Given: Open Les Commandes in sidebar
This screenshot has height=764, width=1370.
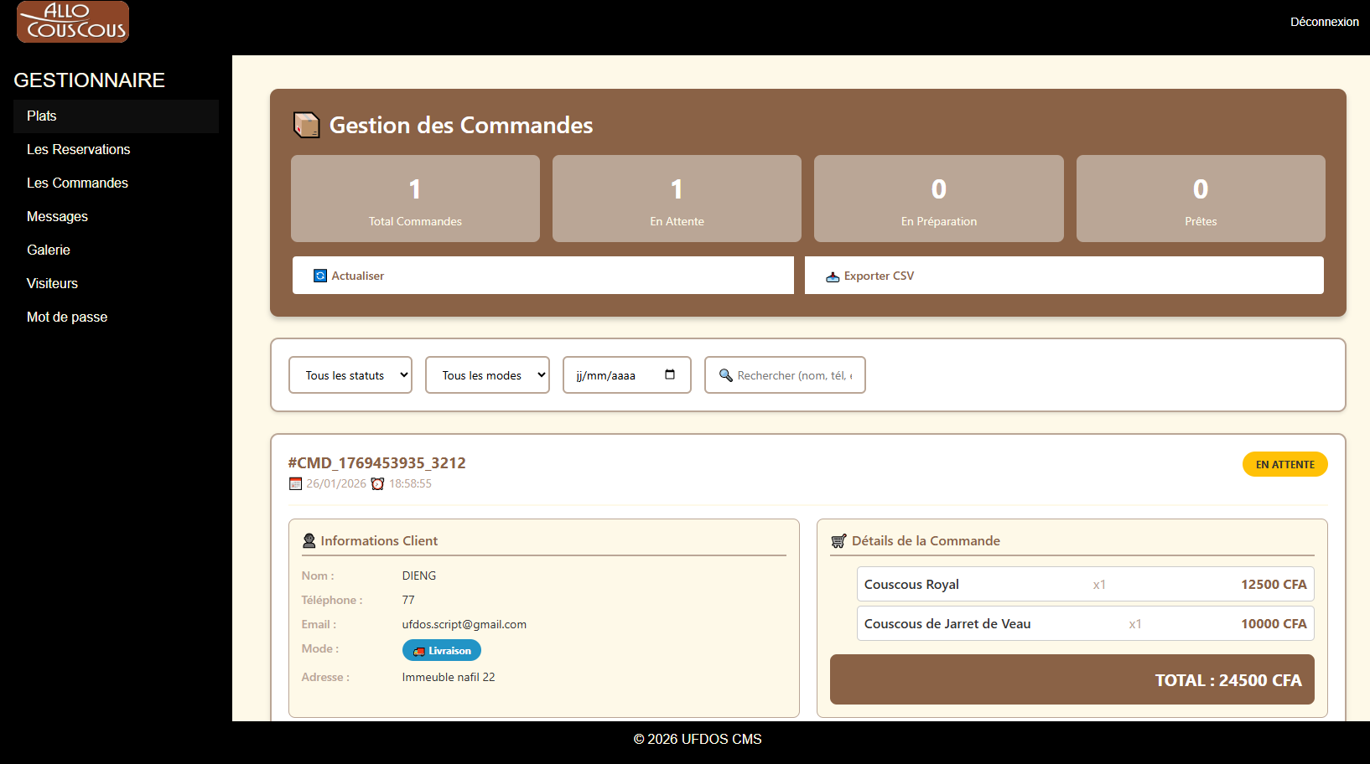Looking at the screenshot, I should click(x=77, y=183).
